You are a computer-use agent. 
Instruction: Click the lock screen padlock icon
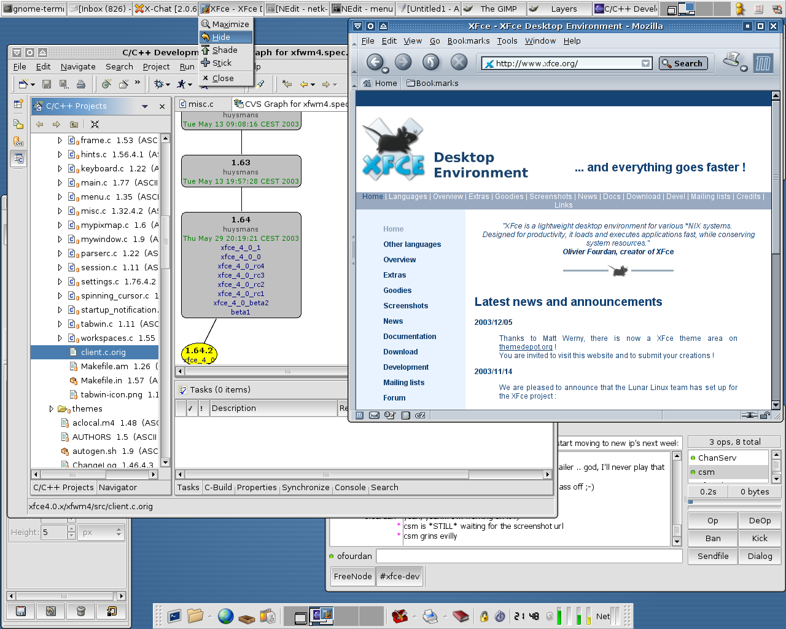[484, 616]
